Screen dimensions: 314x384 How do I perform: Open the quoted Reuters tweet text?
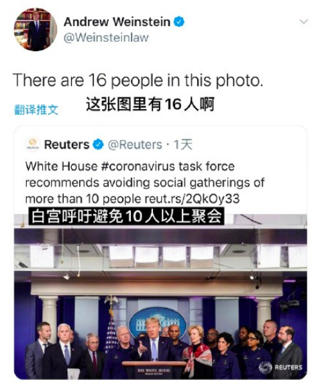pyautogui.click(x=145, y=182)
